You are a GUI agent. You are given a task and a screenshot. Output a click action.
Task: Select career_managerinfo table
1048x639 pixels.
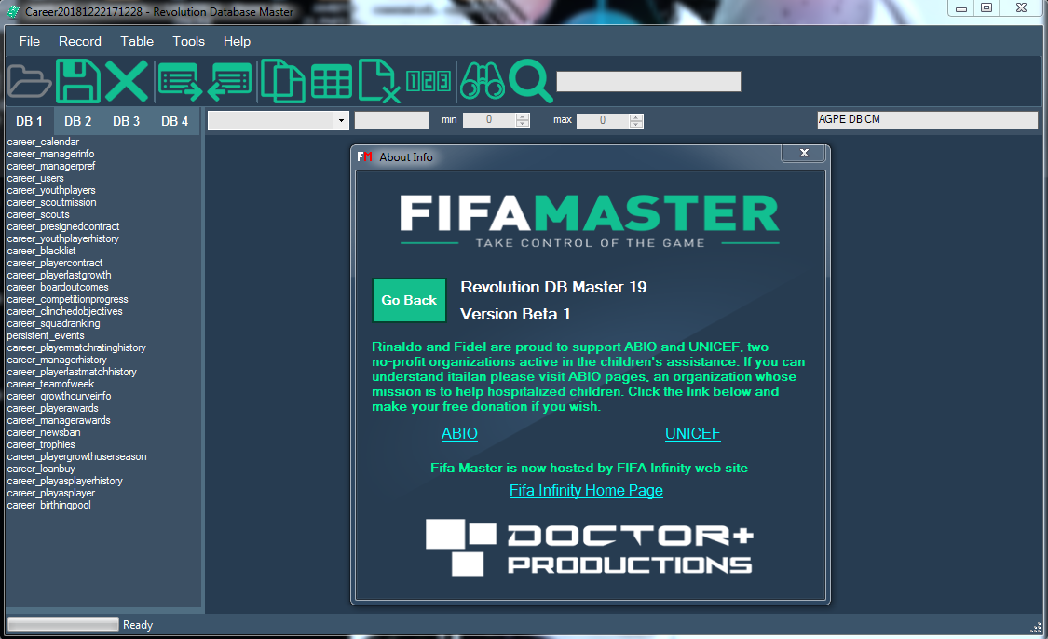51,154
